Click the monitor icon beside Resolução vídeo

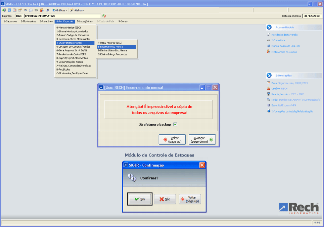click(x=268, y=94)
